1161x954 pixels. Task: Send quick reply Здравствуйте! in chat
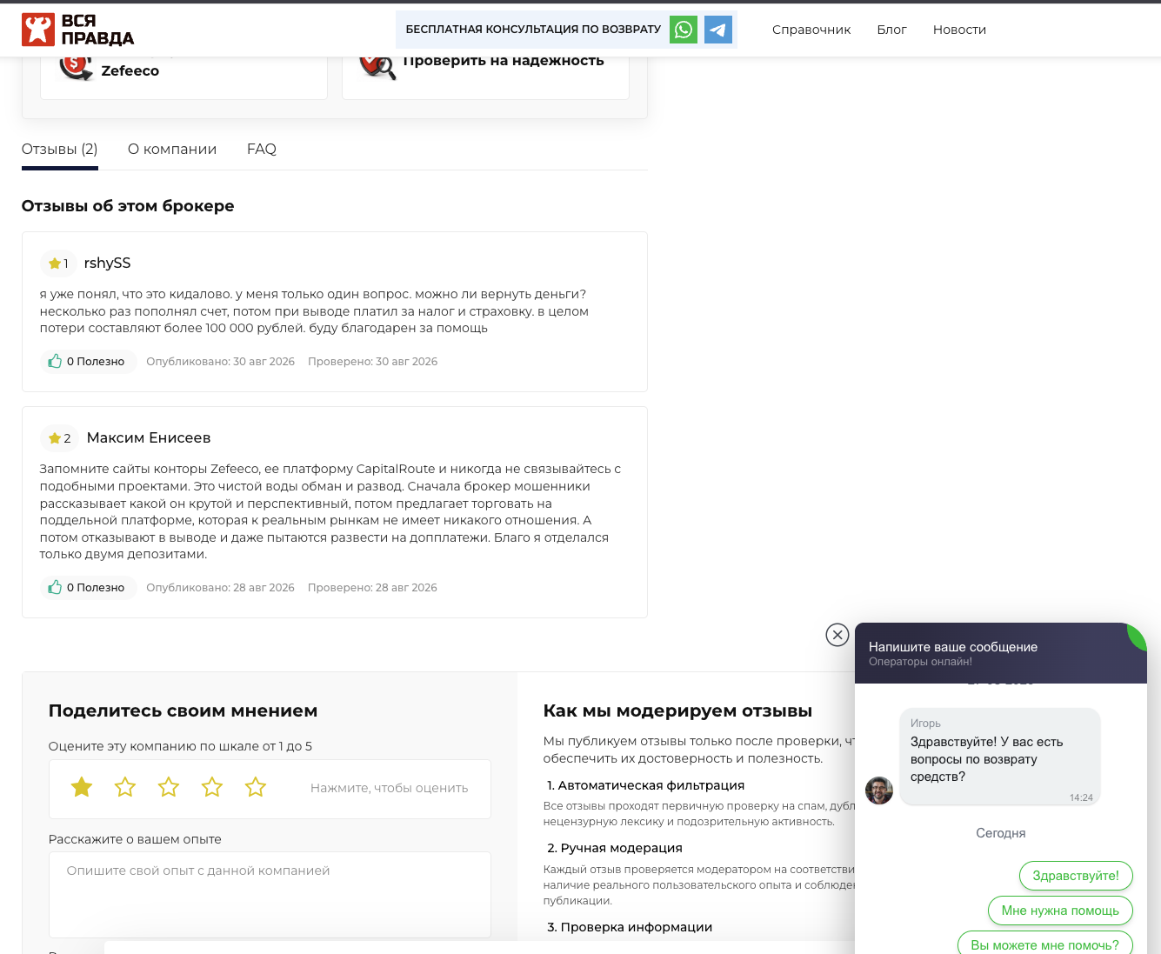[1076, 876]
